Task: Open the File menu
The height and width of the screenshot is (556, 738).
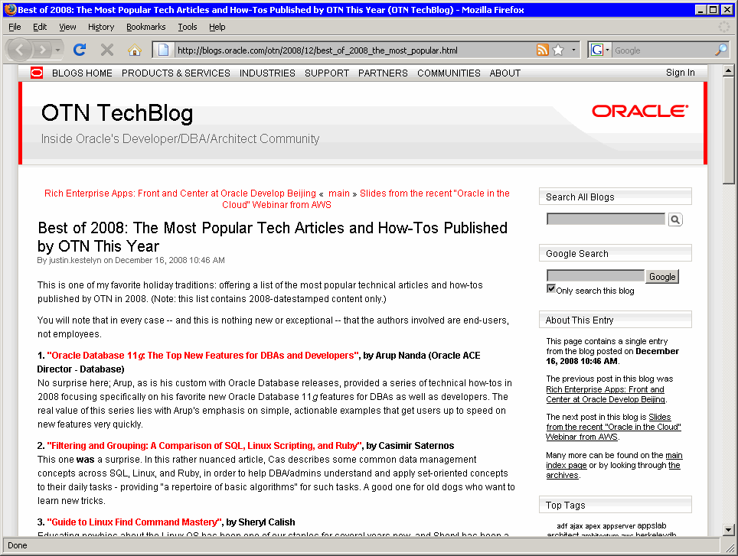Action: point(15,27)
